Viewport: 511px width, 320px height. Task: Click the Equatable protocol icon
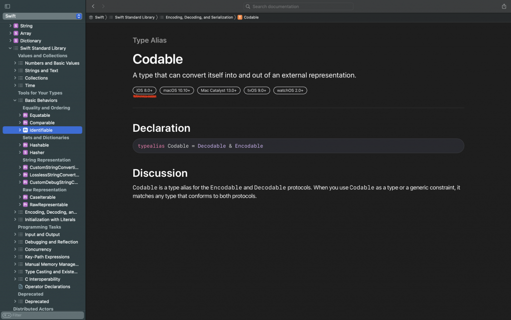coord(25,115)
